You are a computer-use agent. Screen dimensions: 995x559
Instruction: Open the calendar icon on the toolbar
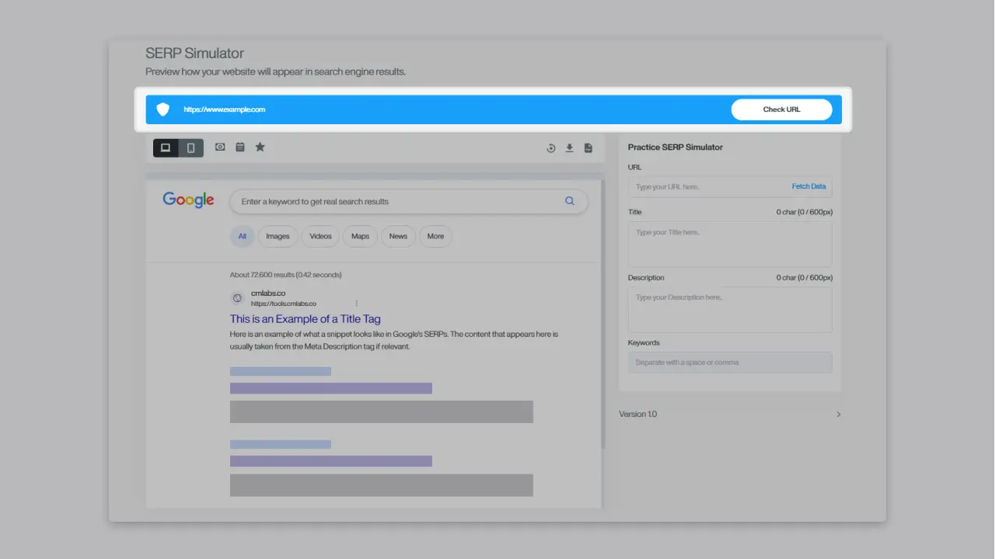tap(240, 147)
